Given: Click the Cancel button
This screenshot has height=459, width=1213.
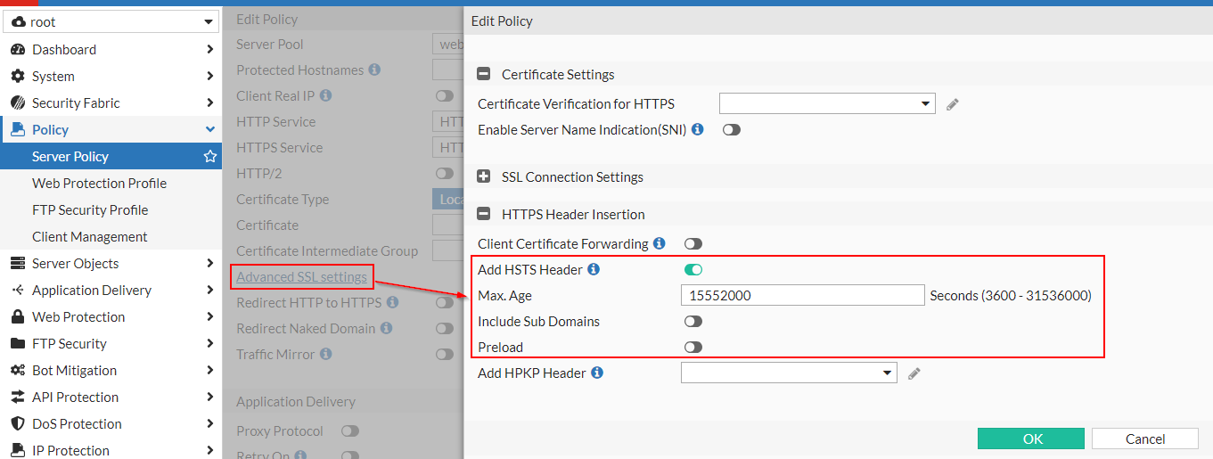Looking at the screenshot, I should 1145,439.
